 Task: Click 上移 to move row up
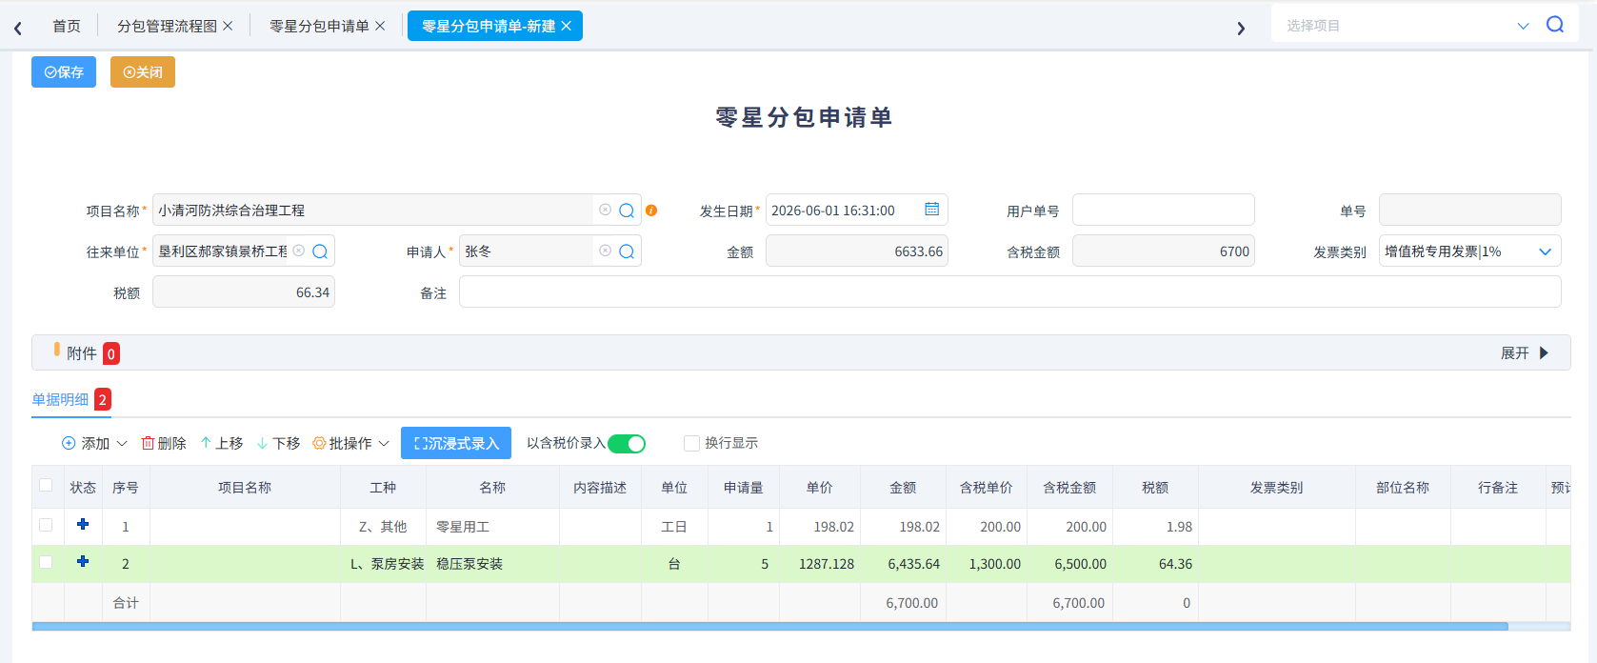click(x=221, y=444)
